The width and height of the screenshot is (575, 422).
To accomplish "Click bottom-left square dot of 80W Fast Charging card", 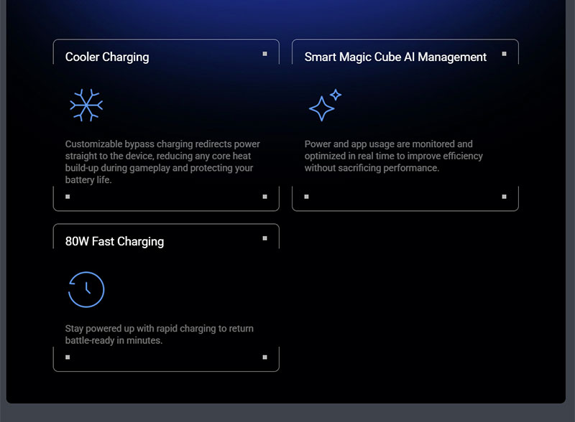I will 68,357.
